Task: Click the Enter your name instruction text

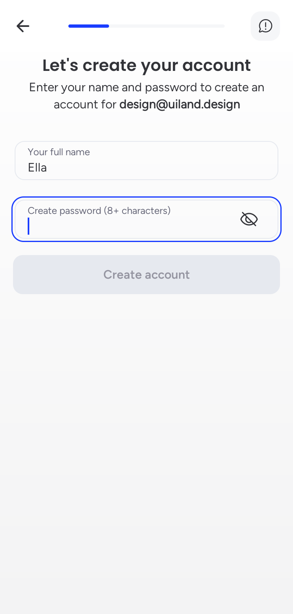Action: click(146, 96)
